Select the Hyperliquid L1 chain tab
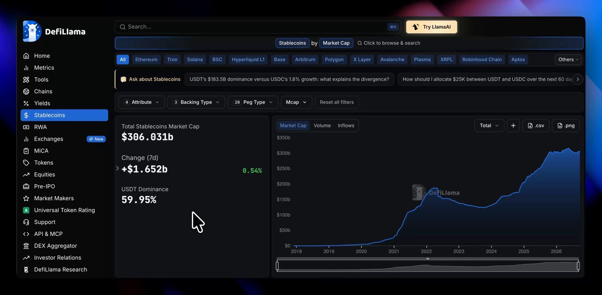The image size is (602, 295). click(248, 60)
